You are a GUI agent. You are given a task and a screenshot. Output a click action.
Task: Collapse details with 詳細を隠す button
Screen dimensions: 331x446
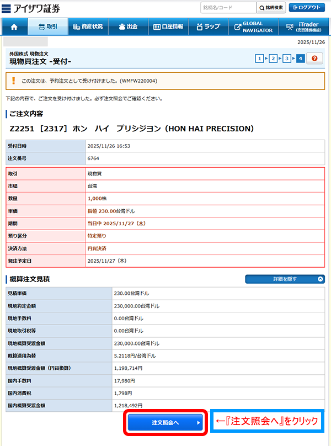coord(285,279)
